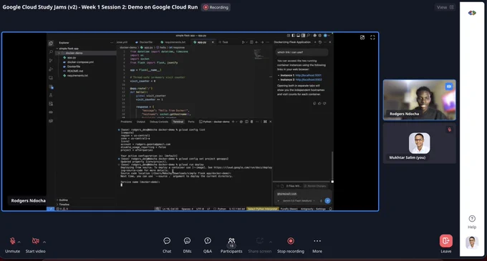
Task: Open share screen options chevron
Action: (x=271, y=242)
